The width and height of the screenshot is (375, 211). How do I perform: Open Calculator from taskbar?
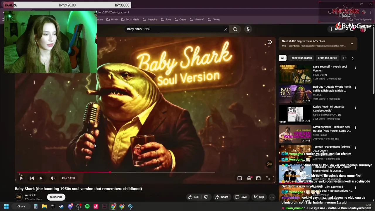(x=36, y=206)
